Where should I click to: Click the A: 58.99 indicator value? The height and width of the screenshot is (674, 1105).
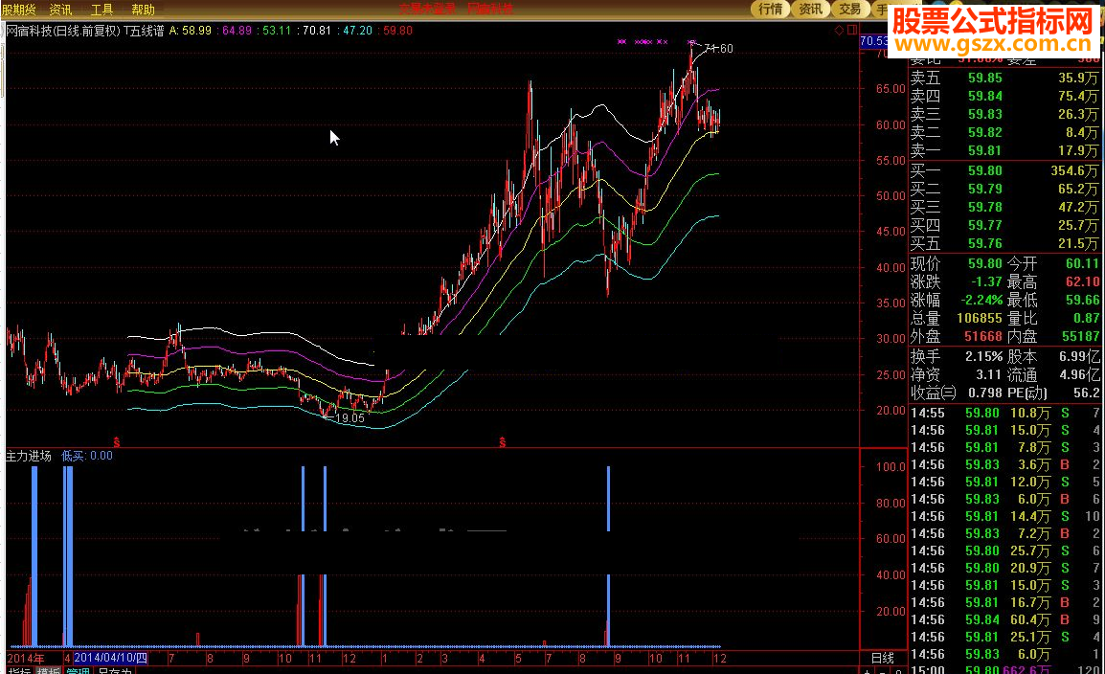191,31
